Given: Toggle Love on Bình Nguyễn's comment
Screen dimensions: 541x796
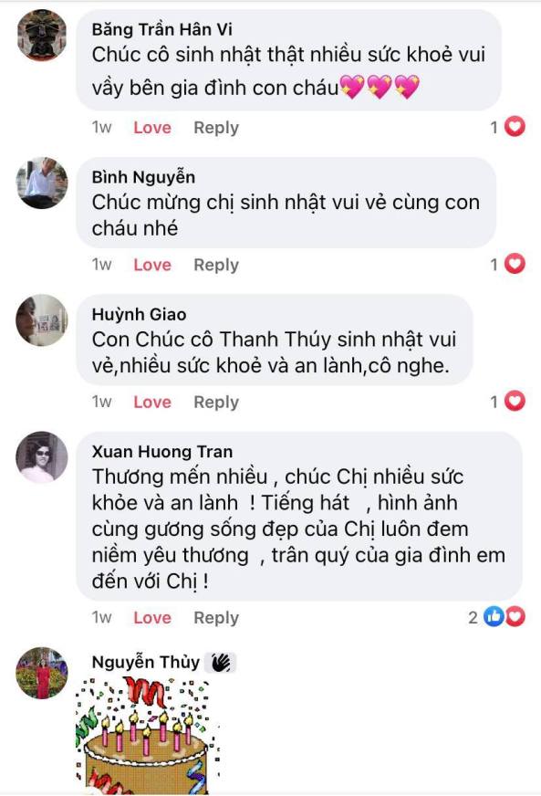Looking at the screenshot, I should point(152,265).
